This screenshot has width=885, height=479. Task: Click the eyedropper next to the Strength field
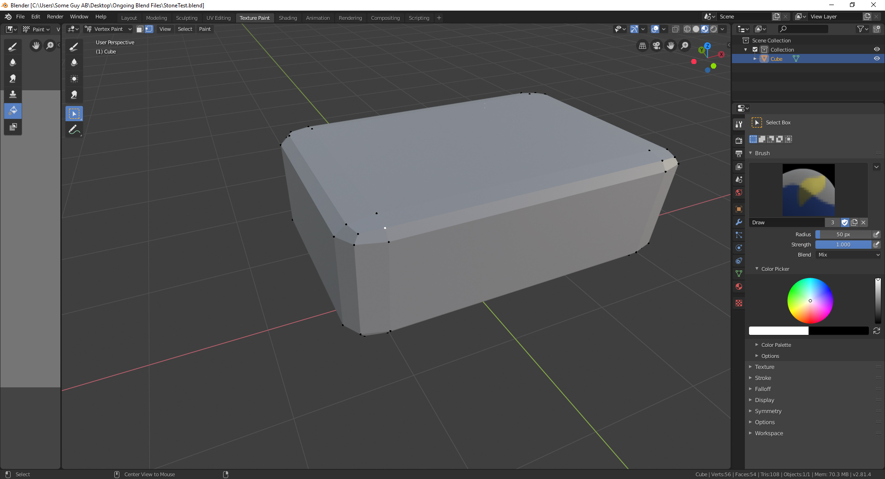pyautogui.click(x=876, y=245)
